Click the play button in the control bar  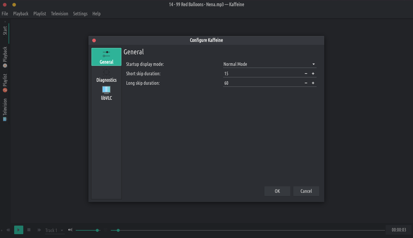[x=19, y=230]
